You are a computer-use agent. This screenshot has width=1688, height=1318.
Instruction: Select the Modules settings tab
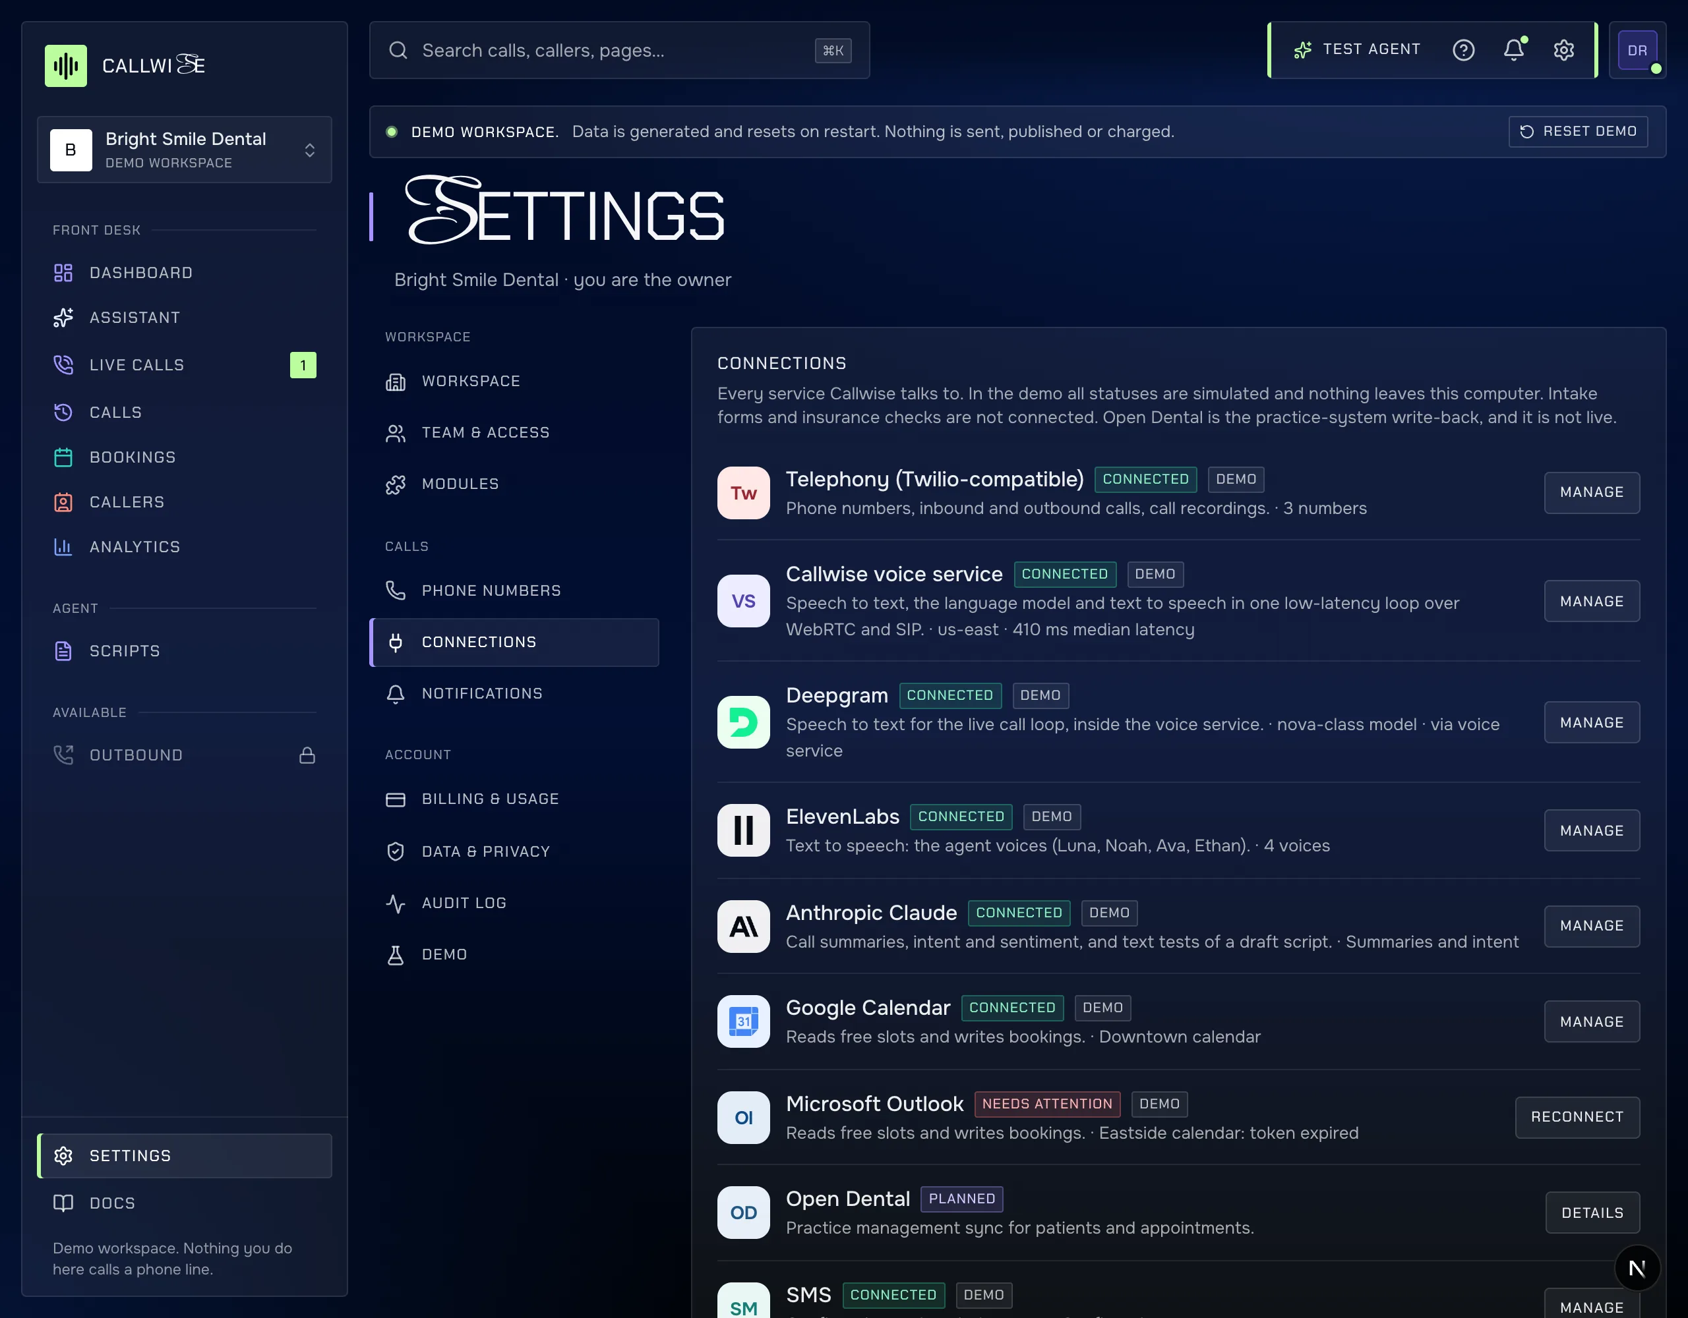tap(514, 484)
